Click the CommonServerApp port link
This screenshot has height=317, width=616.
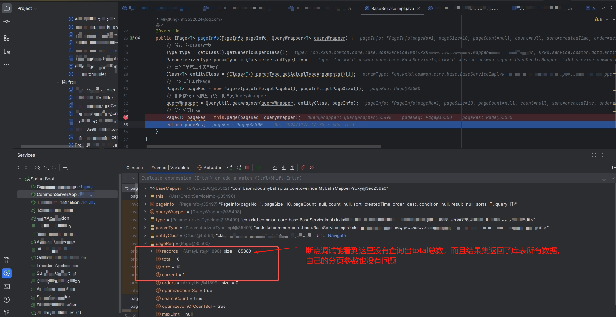pos(86,194)
